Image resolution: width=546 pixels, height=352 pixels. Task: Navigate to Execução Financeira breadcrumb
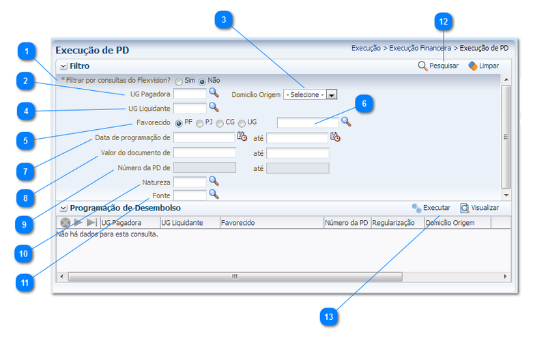pyautogui.click(x=420, y=49)
